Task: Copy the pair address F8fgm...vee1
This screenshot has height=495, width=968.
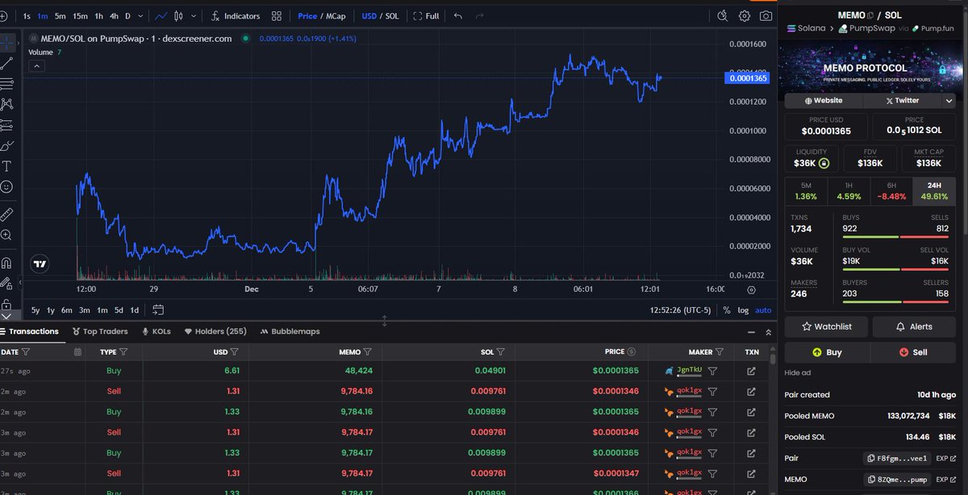Action: pyautogui.click(x=897, y=458)
